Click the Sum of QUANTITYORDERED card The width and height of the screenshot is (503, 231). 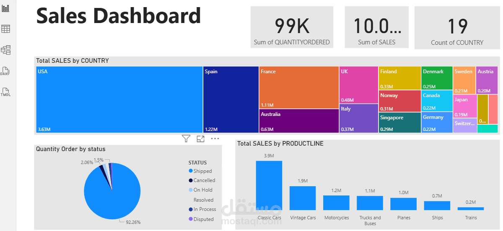click(292, 27)
